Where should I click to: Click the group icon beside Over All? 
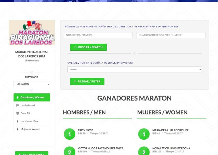click(18, 113)
